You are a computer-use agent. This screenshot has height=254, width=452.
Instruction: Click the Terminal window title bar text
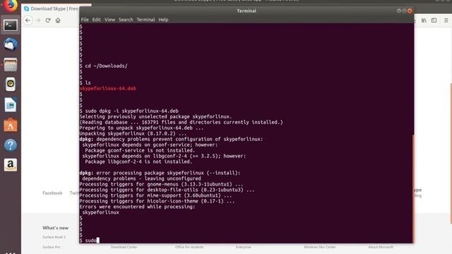246,11
